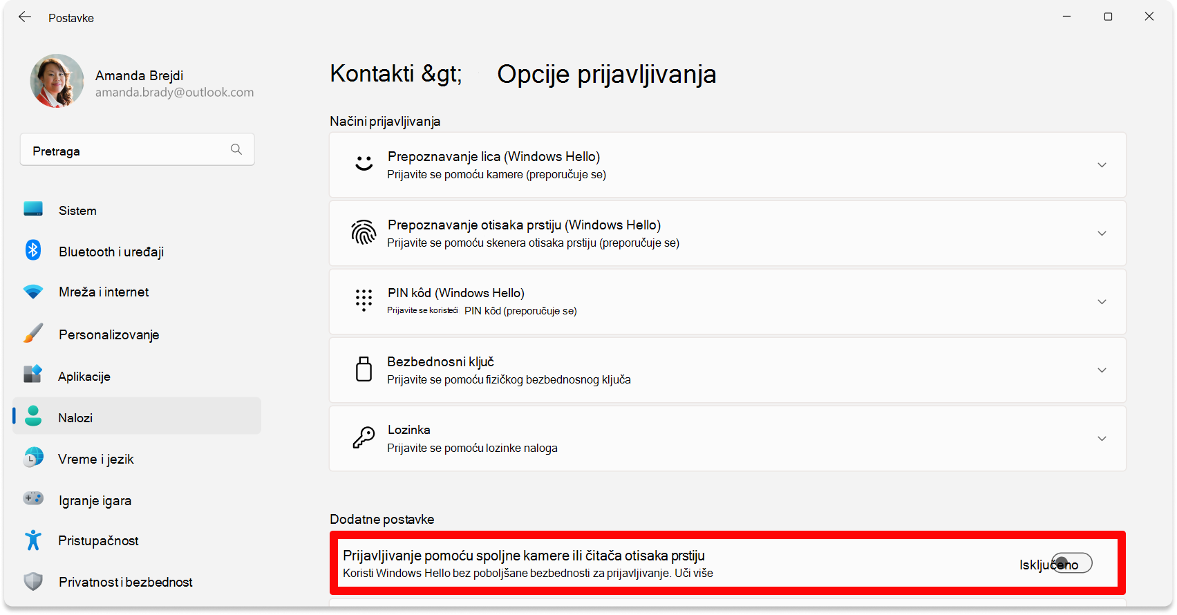Click the Pretraga search field
Viewport: 1177px width, 615px height.
[x=138, y=150]
